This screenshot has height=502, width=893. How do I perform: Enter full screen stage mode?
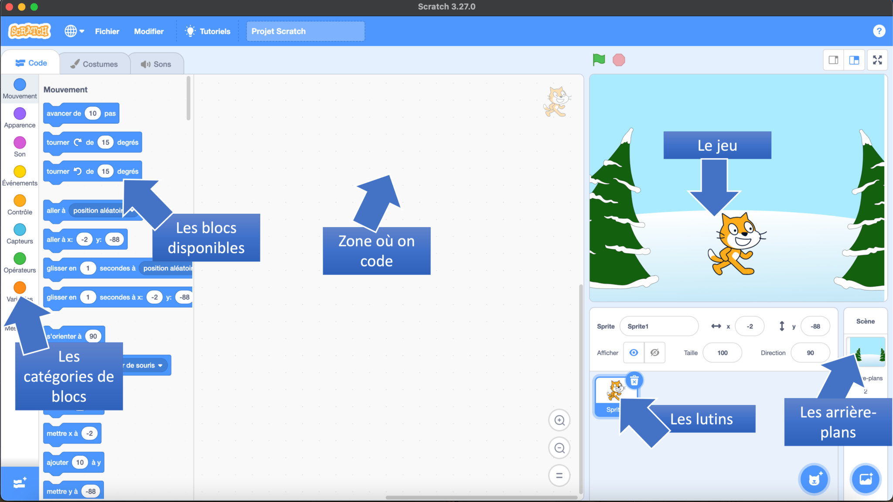click(x=877, y=60)
